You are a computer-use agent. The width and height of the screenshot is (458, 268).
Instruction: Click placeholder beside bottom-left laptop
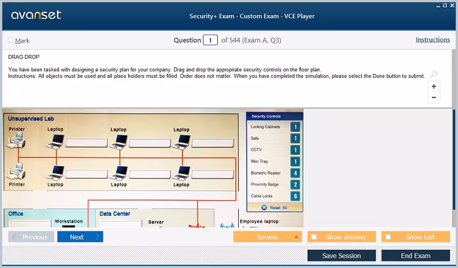[x=86, y=174]
